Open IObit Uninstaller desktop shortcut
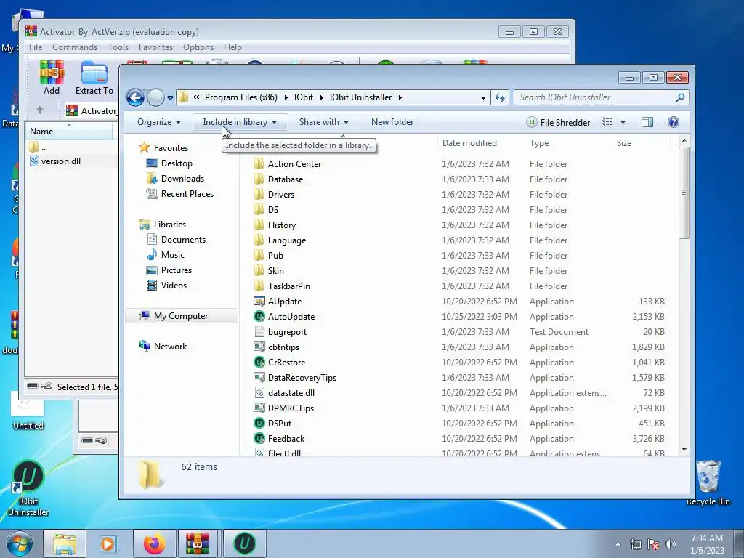The height and width of the screenshot is (558, 744). click(x=28, y=488)
